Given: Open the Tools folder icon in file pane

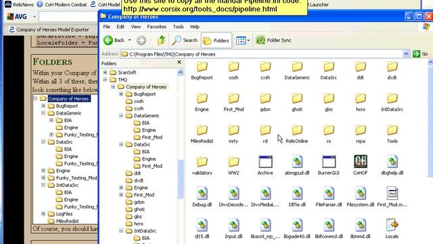Looking at the screenshot, I should (392, 130).
